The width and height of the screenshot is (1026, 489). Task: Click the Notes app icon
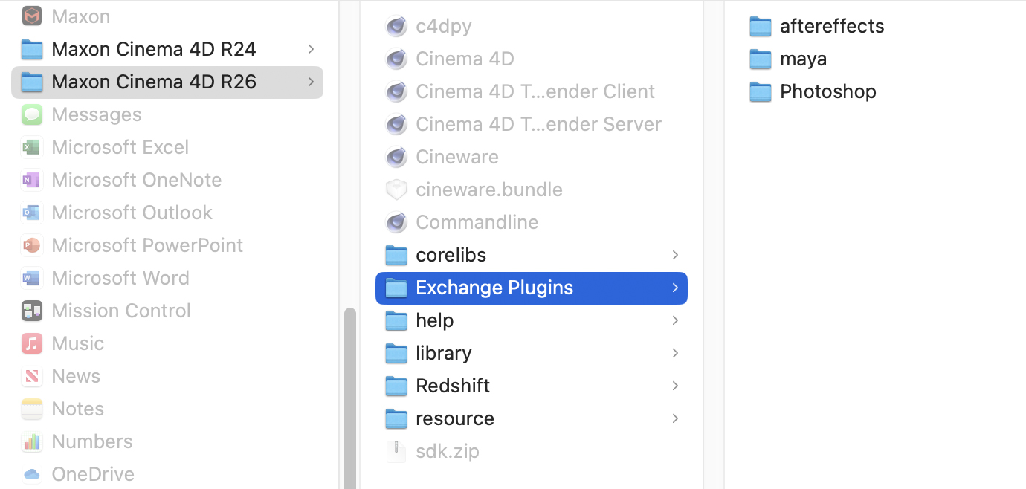click(x=32, y=409)
